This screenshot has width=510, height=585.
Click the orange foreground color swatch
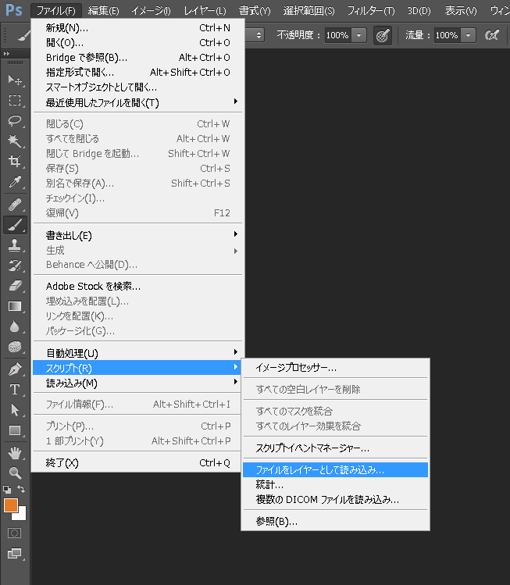pos(11,506)
